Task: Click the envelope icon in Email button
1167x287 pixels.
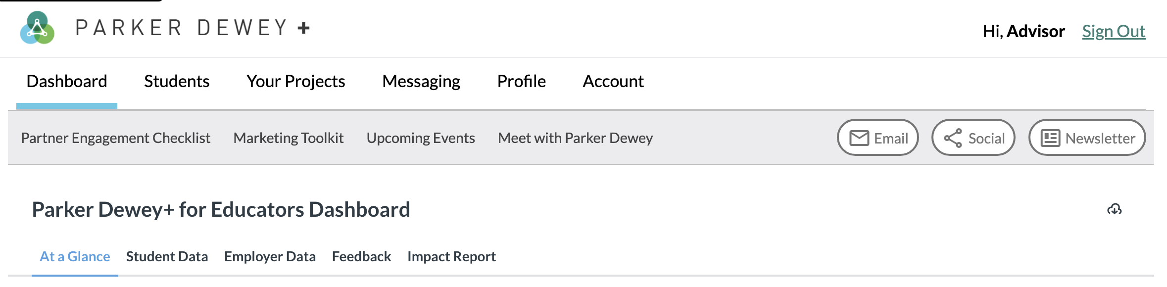Action: click(x=859, y=138)
